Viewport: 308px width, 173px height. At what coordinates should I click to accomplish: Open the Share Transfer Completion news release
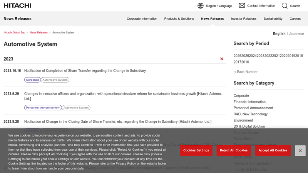tap(85, 71)
